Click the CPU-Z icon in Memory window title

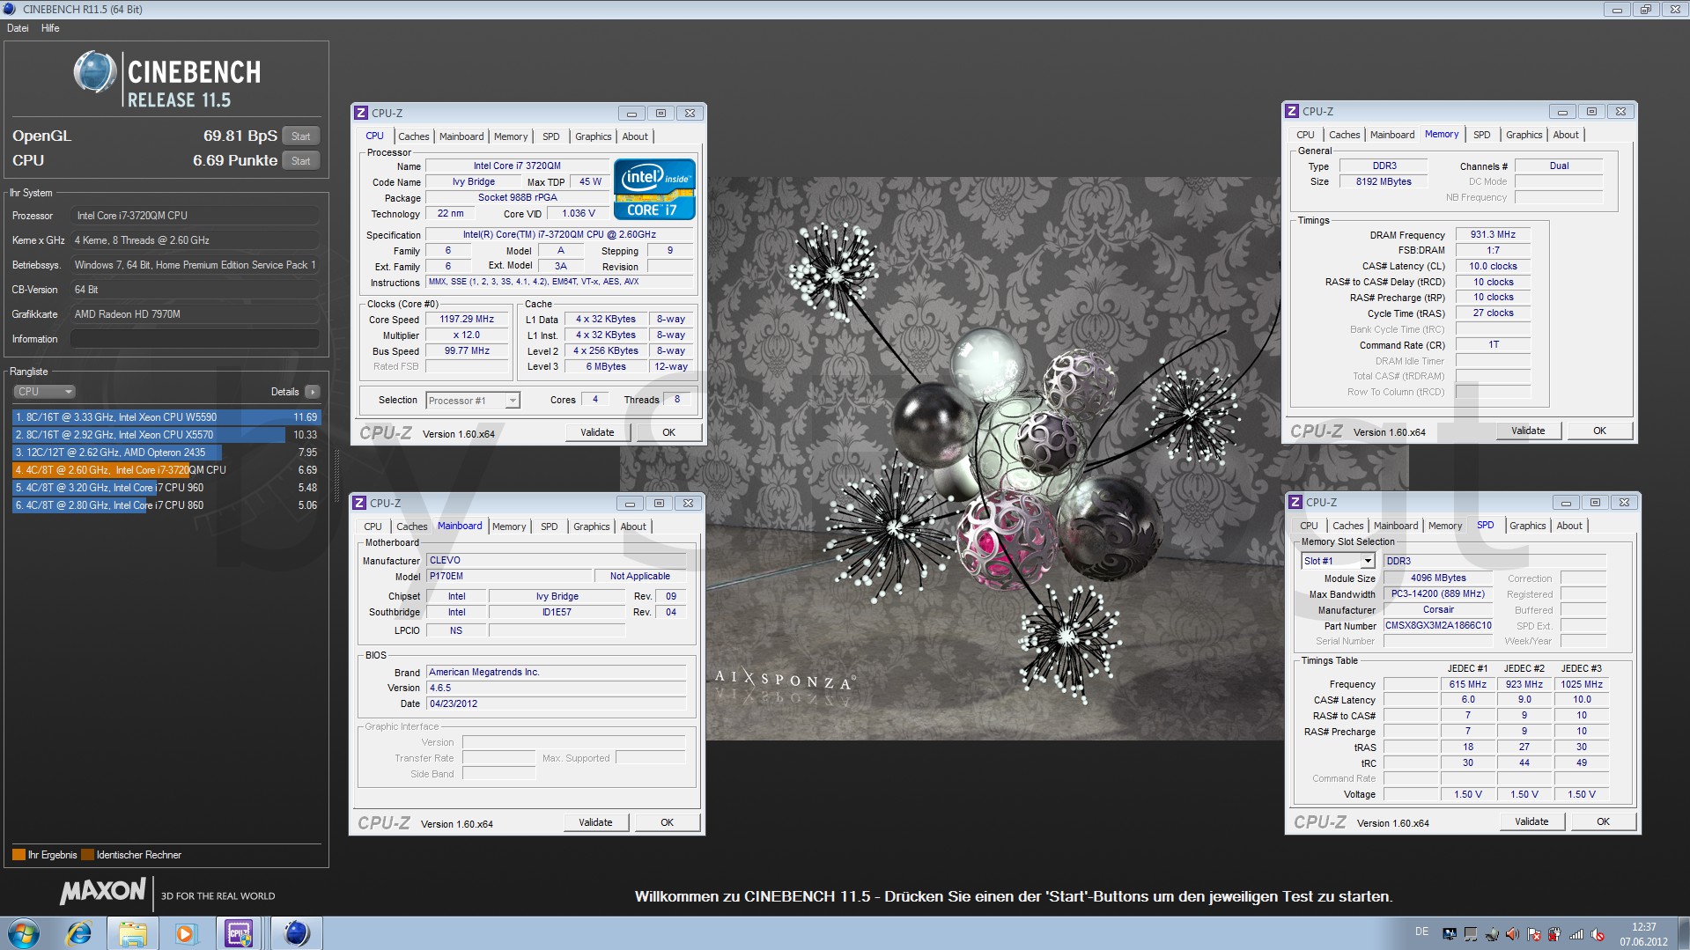1292,111
